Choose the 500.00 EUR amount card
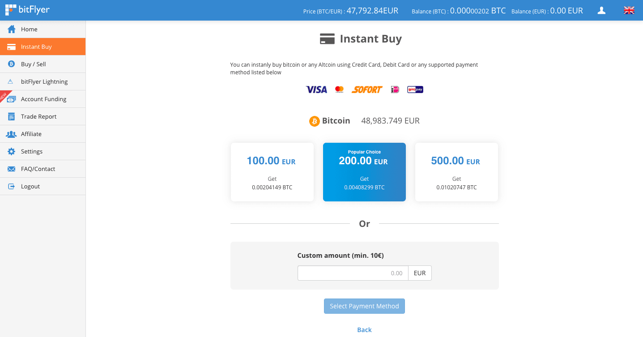 [x=456, y=172]
